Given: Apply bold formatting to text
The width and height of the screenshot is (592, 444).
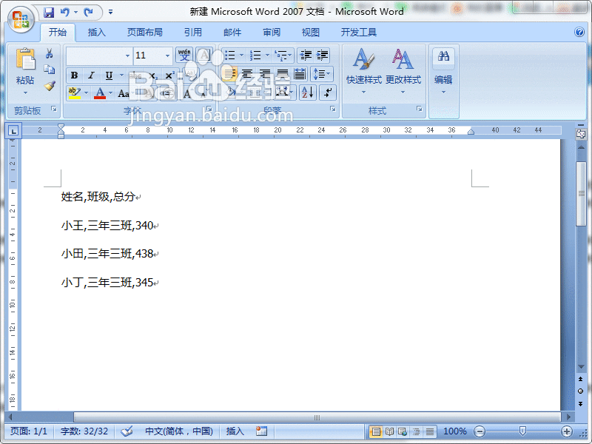Looking at the screenshot, I should coord(74,75).
